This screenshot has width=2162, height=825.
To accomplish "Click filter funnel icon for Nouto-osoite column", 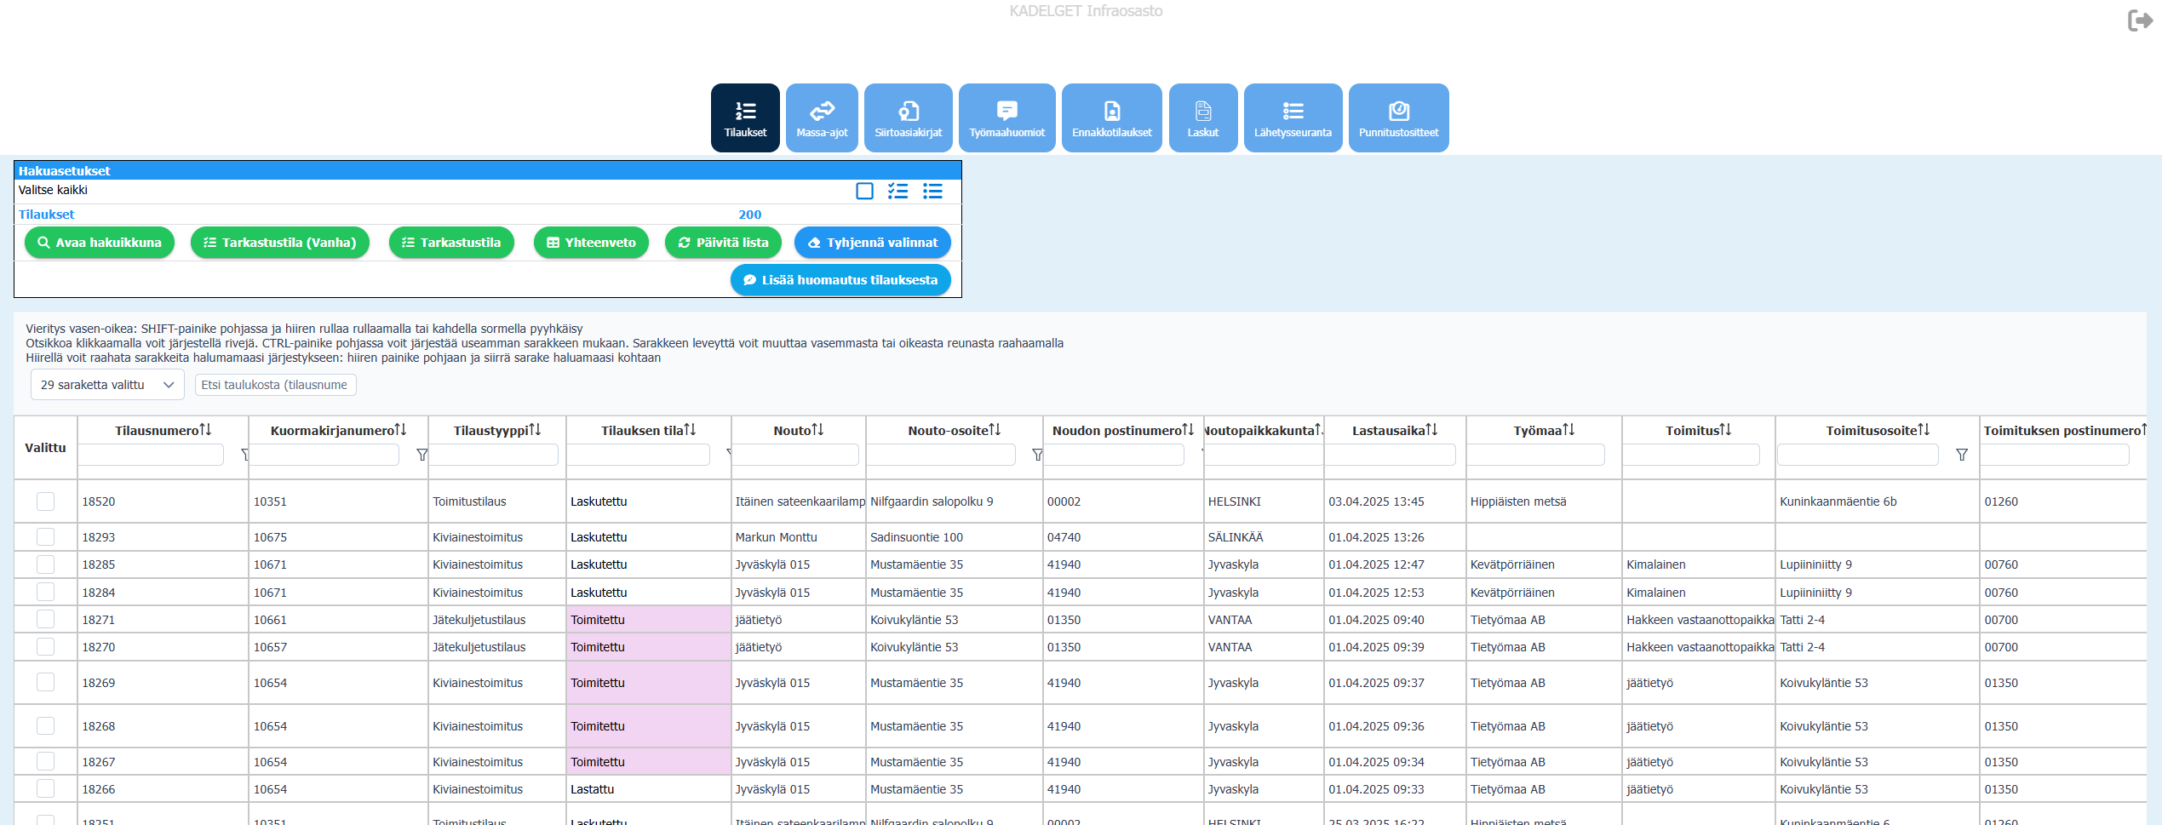I will pyautogui.click(x=1036, y=455).
